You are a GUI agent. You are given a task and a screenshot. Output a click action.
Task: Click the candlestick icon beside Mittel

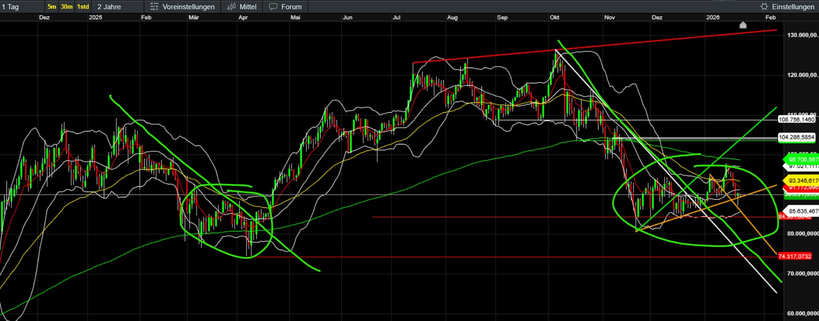click(x=232, y=6)
